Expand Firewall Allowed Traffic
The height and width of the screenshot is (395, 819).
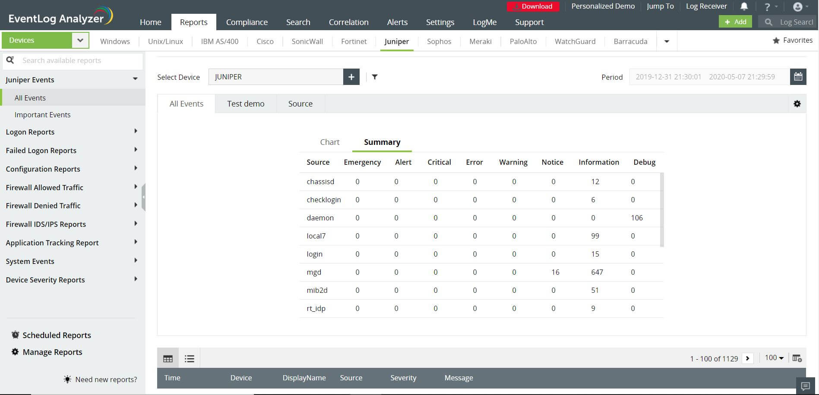click(136, 187)
